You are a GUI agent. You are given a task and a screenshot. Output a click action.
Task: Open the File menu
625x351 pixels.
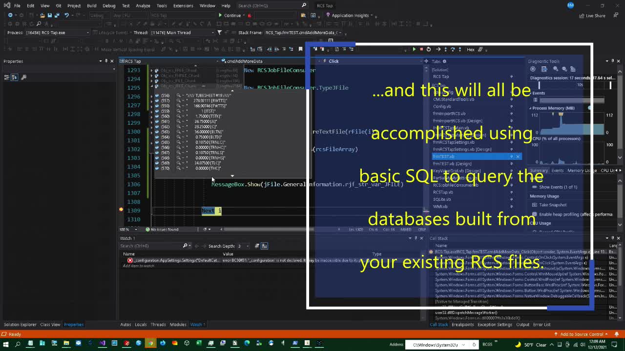17,5
